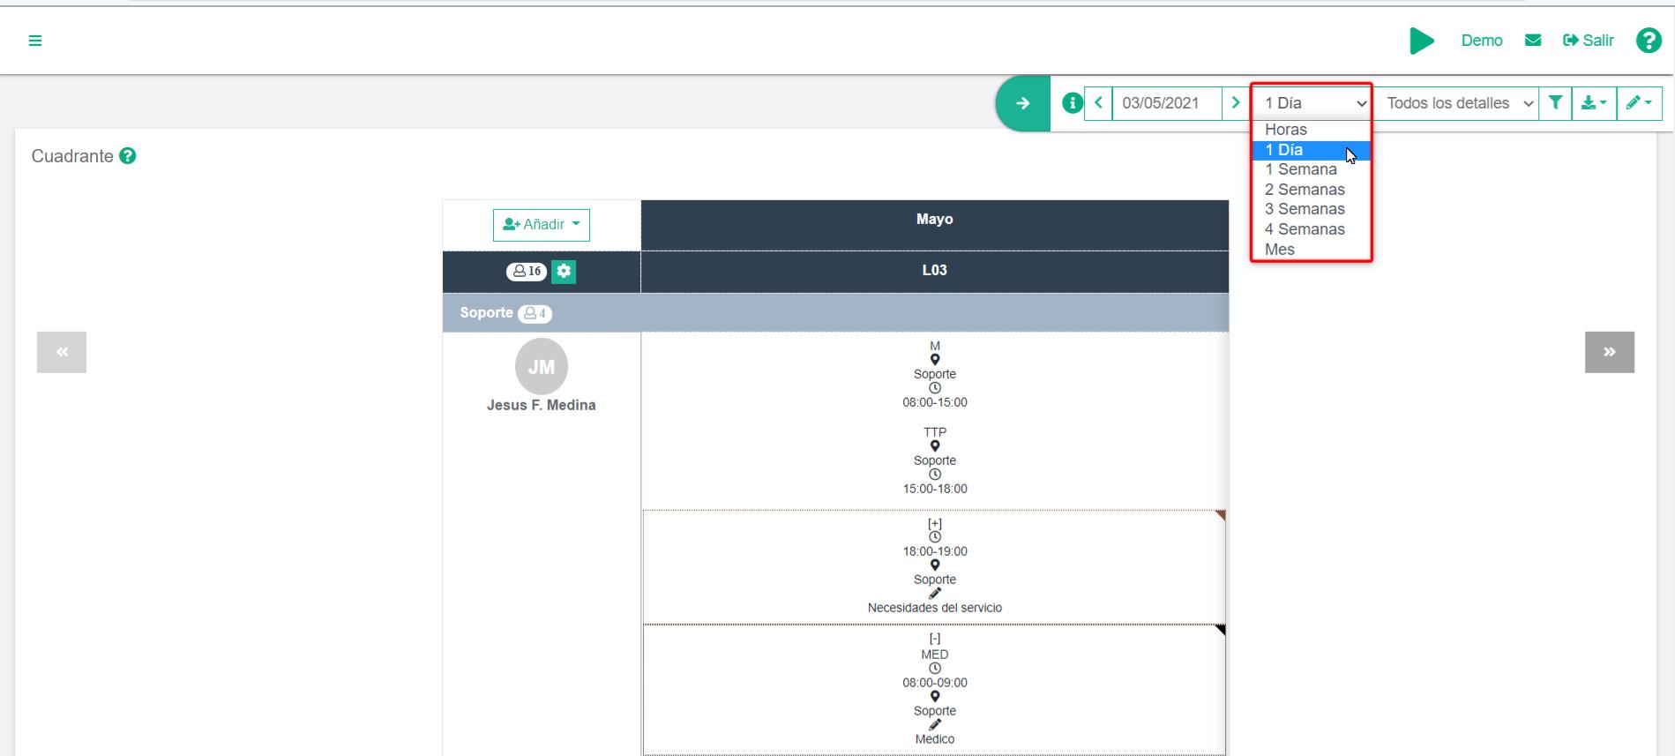Screen dimensions: 1675x756
Task: Open the Añadir dropdown button
Action: pyautogui.click(x=541, y=225)
